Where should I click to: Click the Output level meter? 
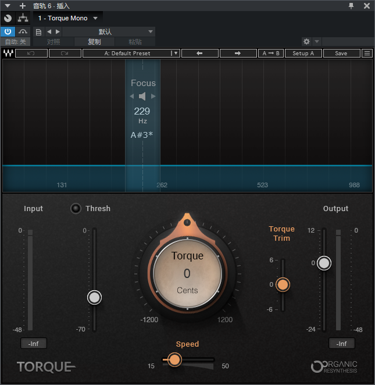[338, 280]
